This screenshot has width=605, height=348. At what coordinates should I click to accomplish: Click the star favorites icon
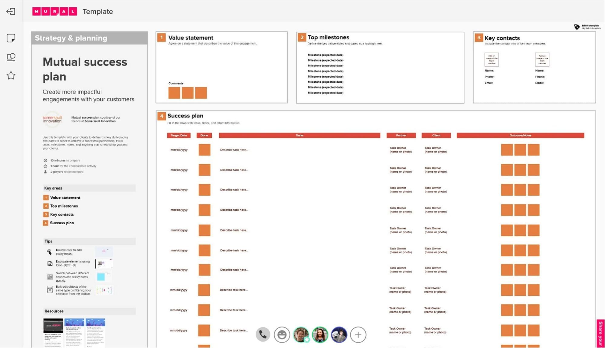pyautogui.click(x=11, y=75)
